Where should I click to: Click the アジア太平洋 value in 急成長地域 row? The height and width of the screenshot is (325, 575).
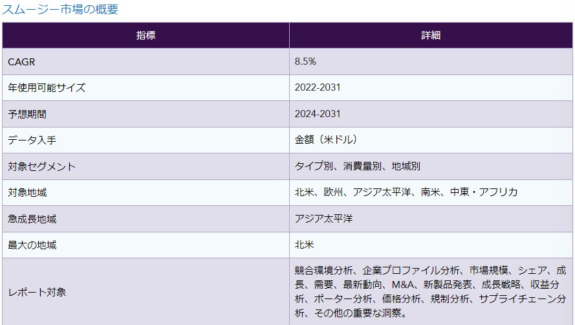[x=324, y=219]
